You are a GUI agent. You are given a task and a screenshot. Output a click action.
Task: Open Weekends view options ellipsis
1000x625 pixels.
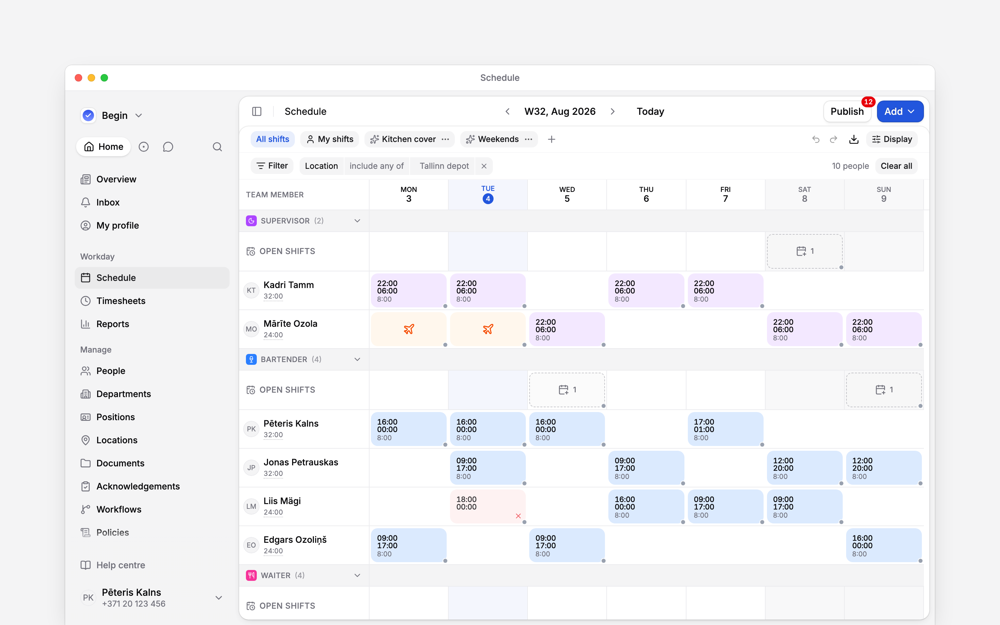point(528,139)
